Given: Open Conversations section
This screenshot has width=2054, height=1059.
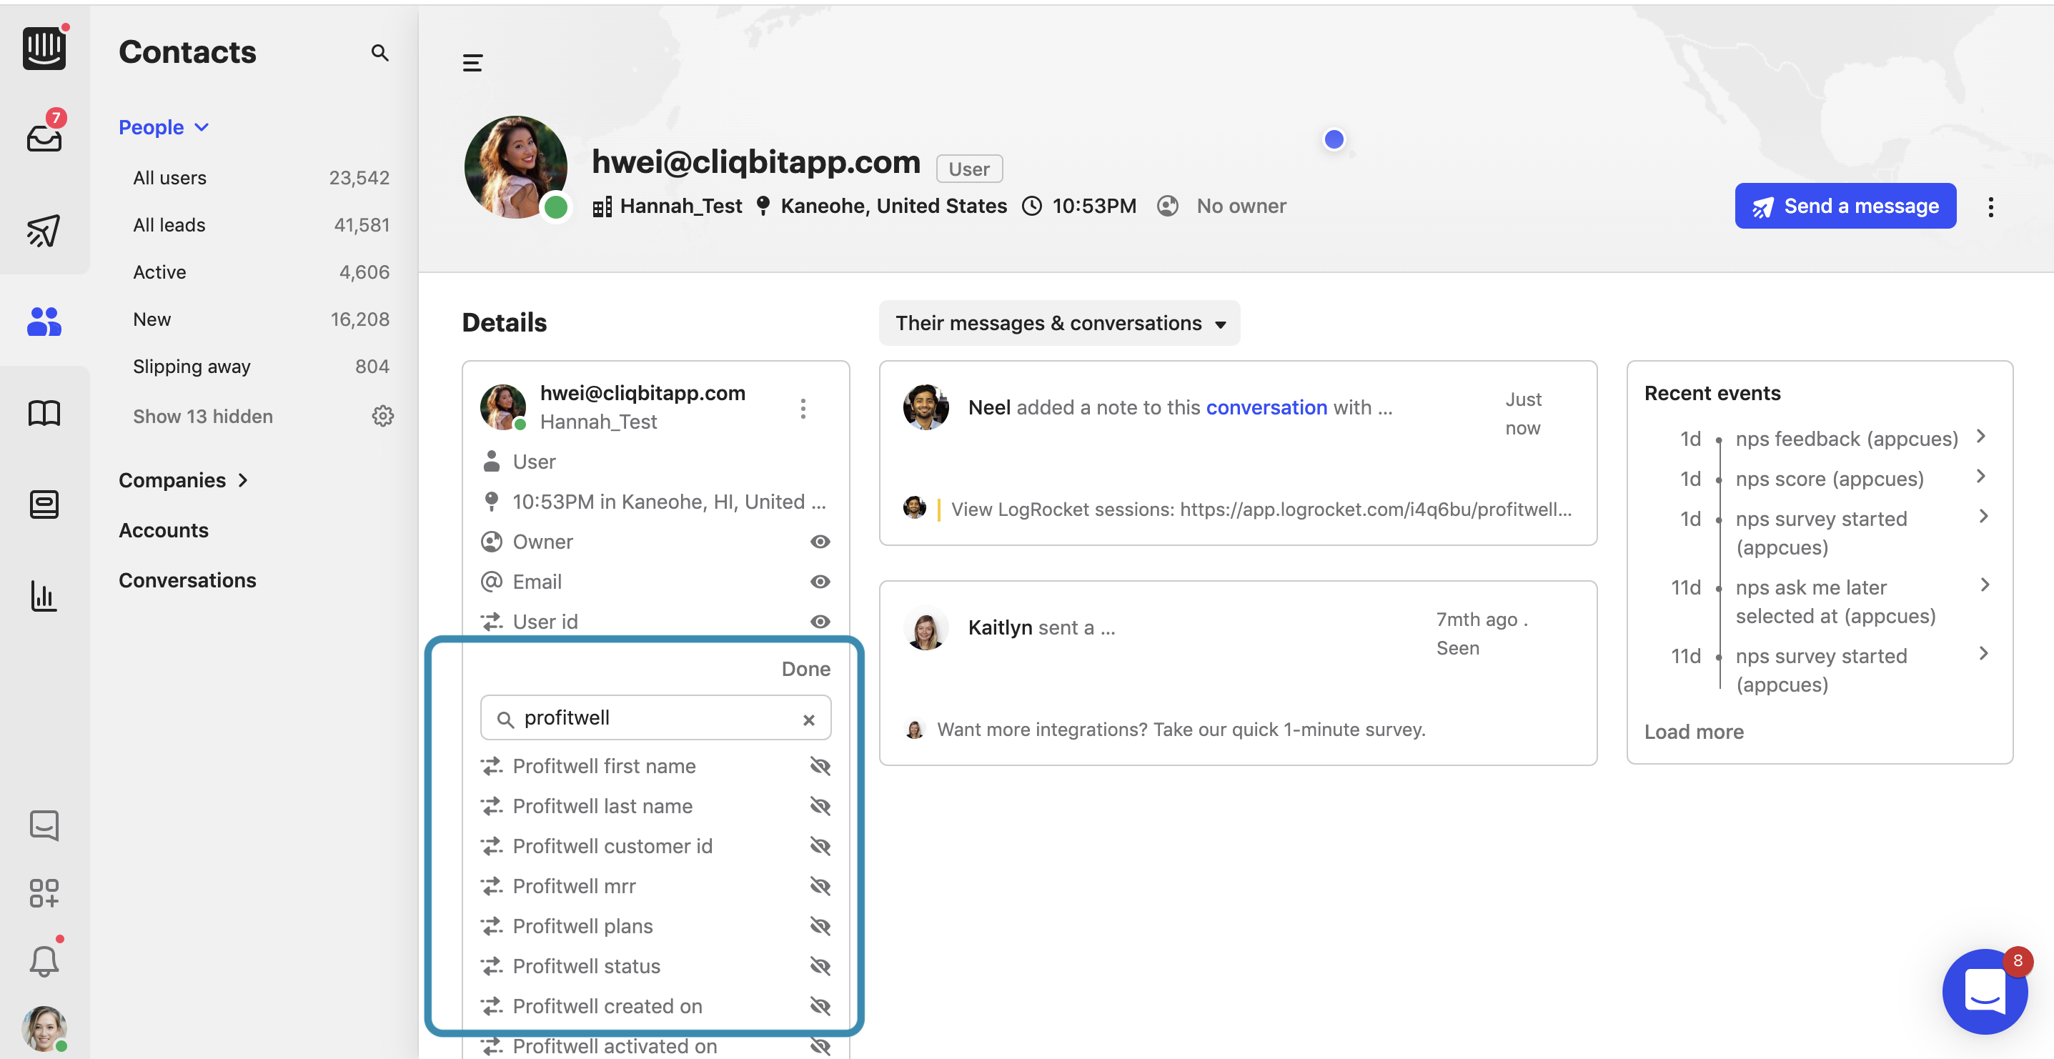Looking at the screenshot, I should pyautogui.click(x=187, y=580).
